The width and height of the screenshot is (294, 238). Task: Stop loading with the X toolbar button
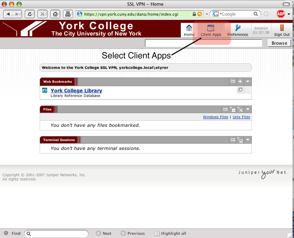click(x=43, y=14)
